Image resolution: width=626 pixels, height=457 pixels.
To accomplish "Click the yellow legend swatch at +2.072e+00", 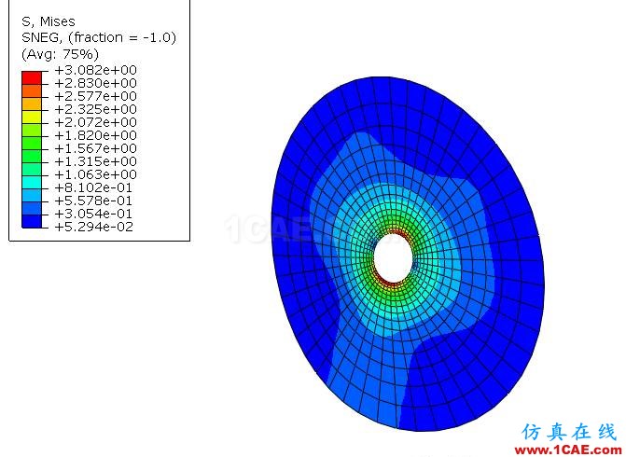I will coord(32,117).
